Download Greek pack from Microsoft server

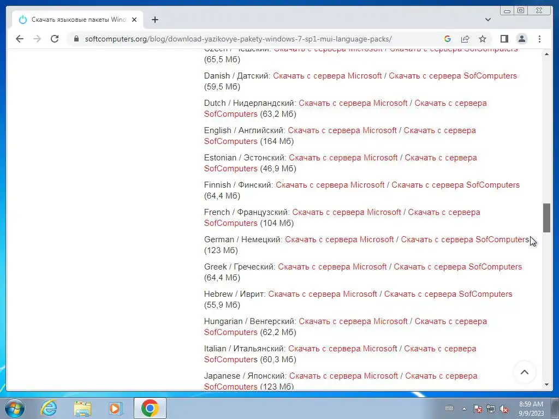coord(332,267)
